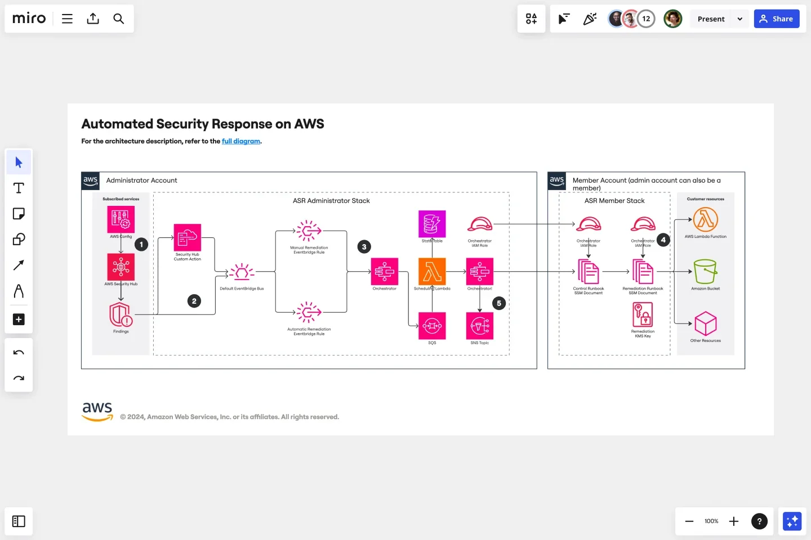Click Control Runbook SSM Document icon

pos(589,272)
